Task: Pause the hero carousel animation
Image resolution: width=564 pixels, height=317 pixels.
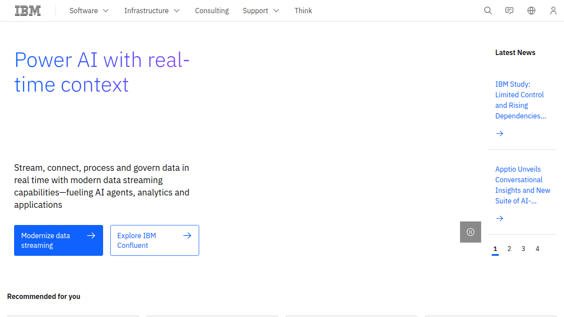Action: click(x=471, y=232)
